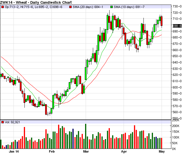
Task: Click the red OHLC legend swatch
Action: point(3,7)
